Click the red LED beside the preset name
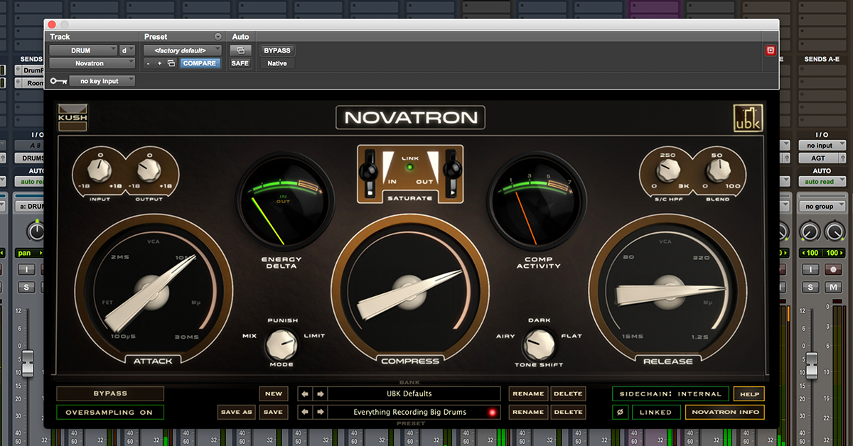The height and width of the screenshot is (446, 853). pyautogui.click(x=491, y=412)
